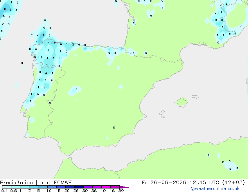Click the 30 to 35 mm purple swatch
The height and width of the screenshot is (192, 248).
pos(88,187)
